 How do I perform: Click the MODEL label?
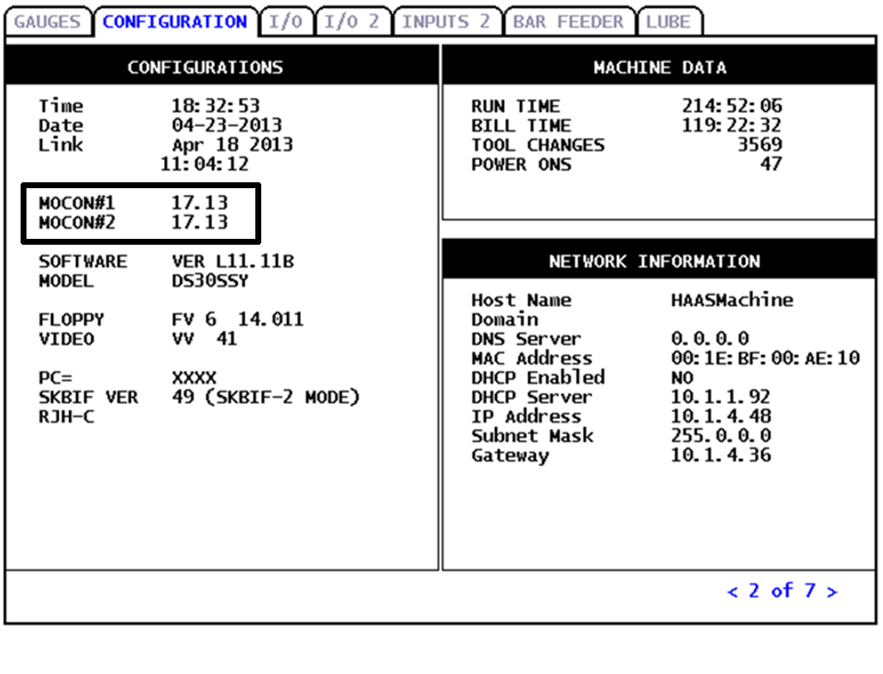66,281
